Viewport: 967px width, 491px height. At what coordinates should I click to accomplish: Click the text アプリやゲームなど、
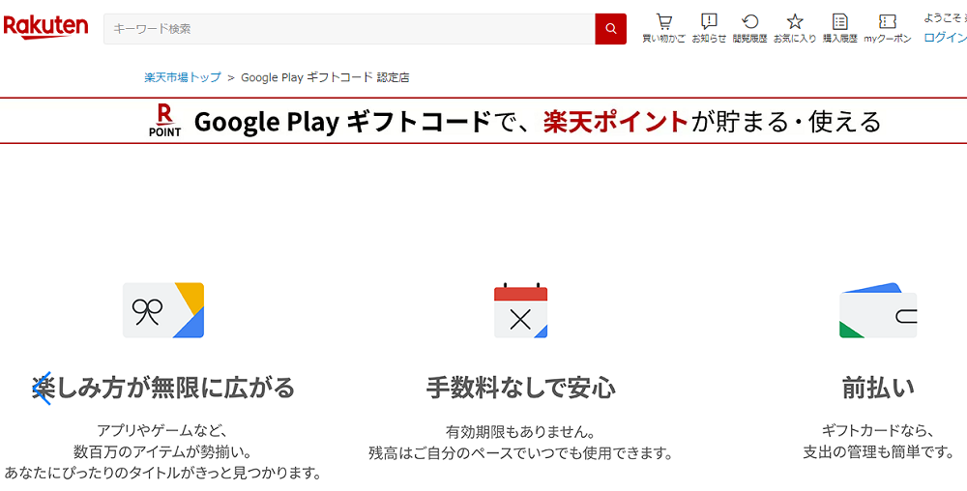point(163,430)
